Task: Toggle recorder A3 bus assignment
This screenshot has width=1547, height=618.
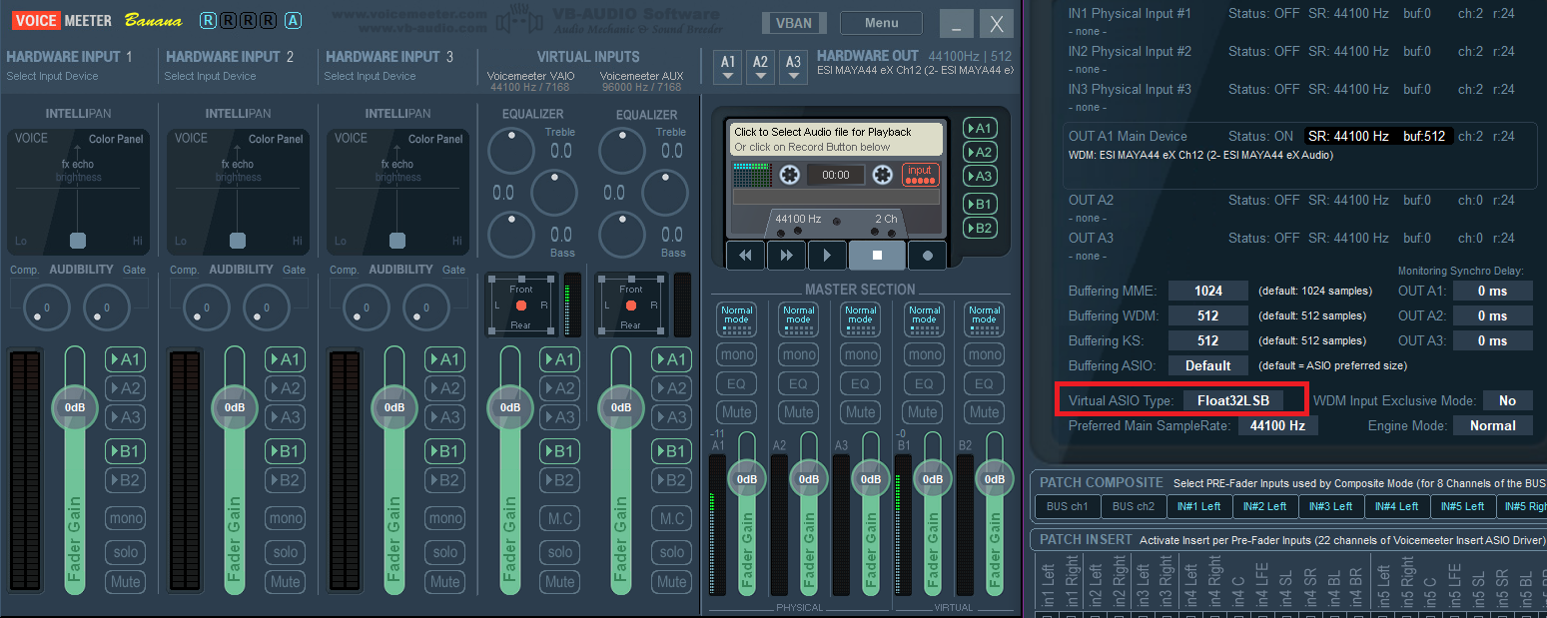Action: (x=980, y=176)
